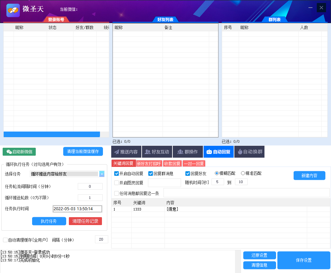
Task: Click the 到期时间 log line
Action: pos(35,256)
